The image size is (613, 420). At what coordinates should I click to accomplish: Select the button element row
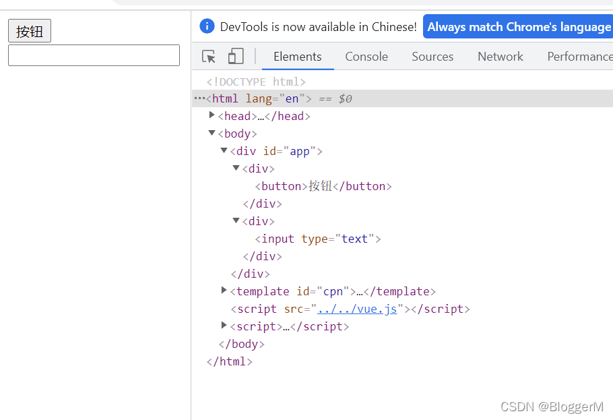(x=323, y=186)
